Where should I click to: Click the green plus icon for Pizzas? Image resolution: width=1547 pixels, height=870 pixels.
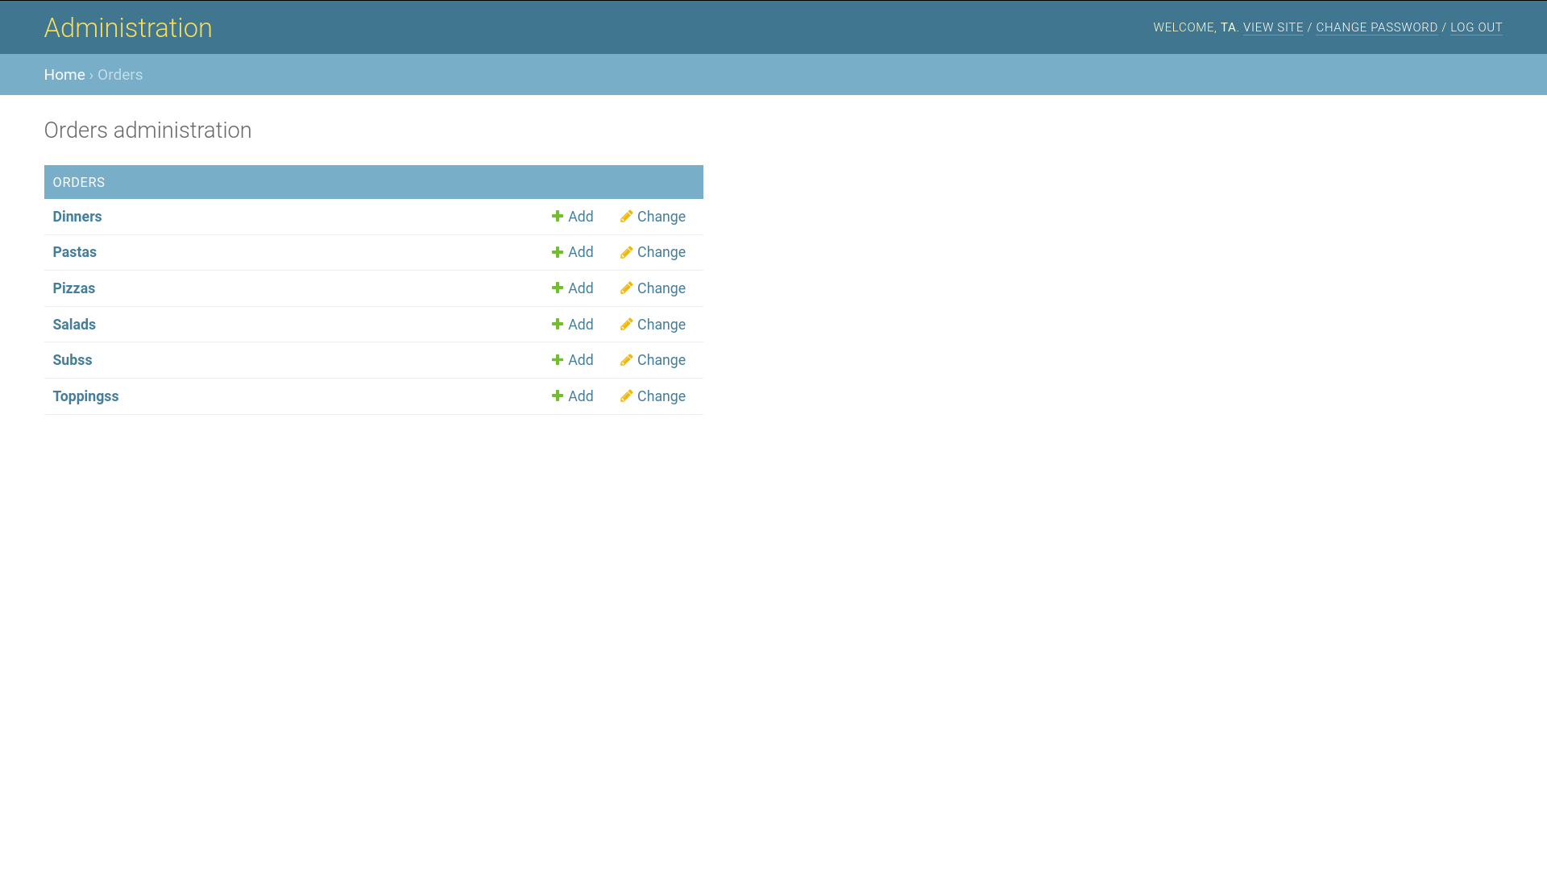(x=557, y=288)
